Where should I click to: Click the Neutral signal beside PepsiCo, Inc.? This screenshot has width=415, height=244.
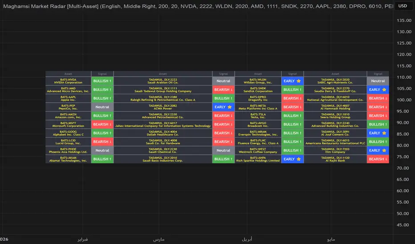pyautogui.click(x=102, y=107)
